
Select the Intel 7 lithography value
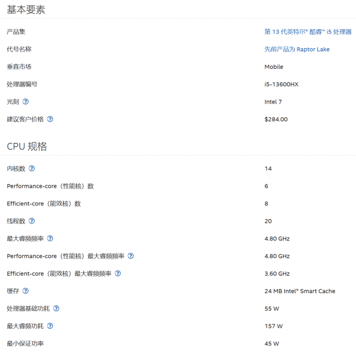[273, 102]
